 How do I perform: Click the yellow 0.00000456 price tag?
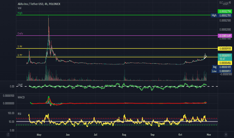pyautogui.click(x=225, y=63)
